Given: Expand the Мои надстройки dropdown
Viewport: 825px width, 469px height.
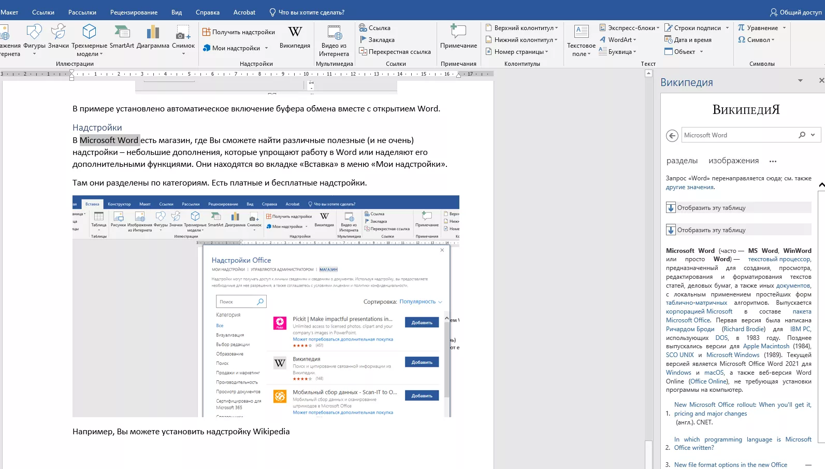Looking at the screenshot, I should coord(267,48).
